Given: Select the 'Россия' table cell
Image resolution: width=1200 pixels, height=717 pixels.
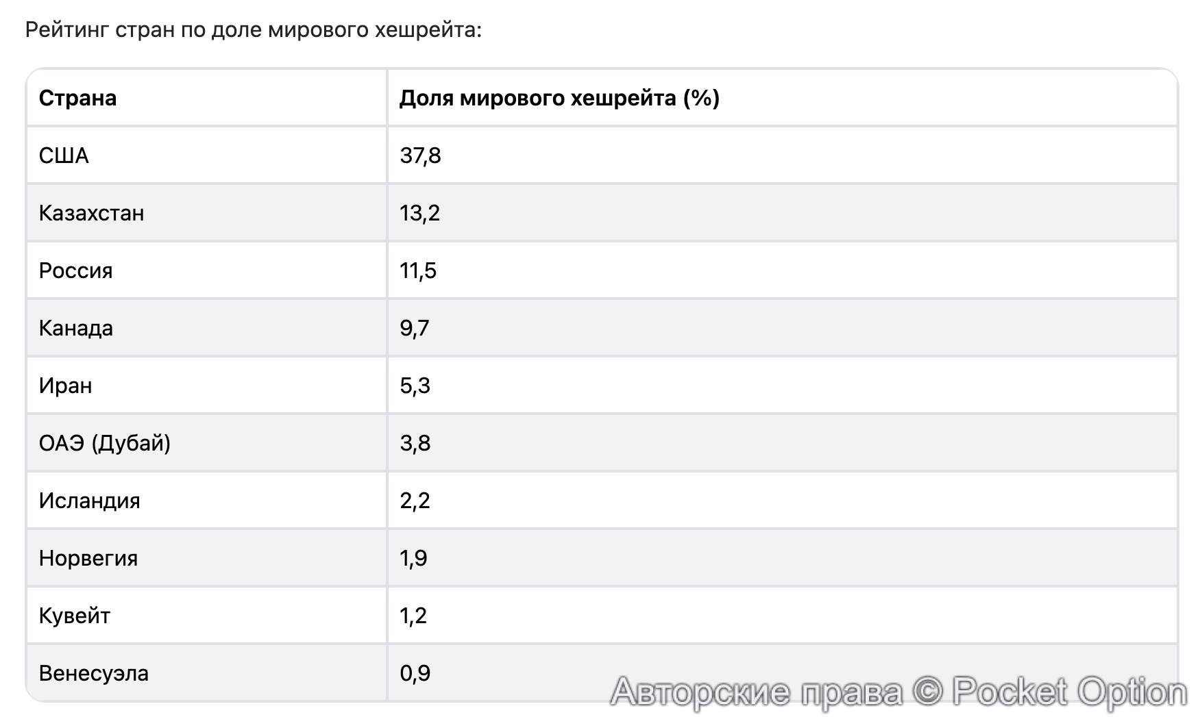Looking at the screenshot, I should (x=75, y=271).
